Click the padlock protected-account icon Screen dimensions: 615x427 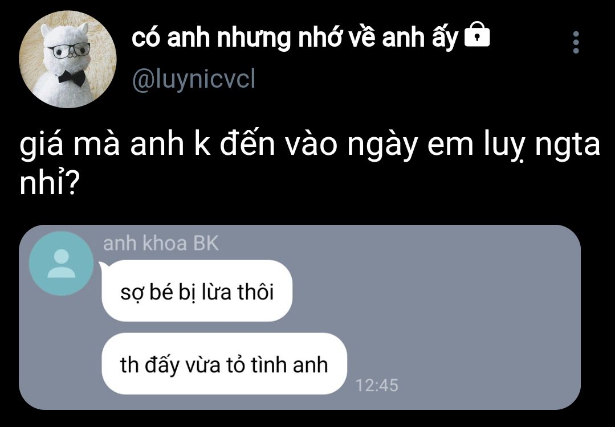tap(477, 36)
